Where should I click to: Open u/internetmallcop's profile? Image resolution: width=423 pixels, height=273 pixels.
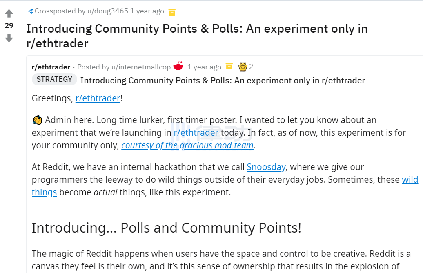point(141,67)
